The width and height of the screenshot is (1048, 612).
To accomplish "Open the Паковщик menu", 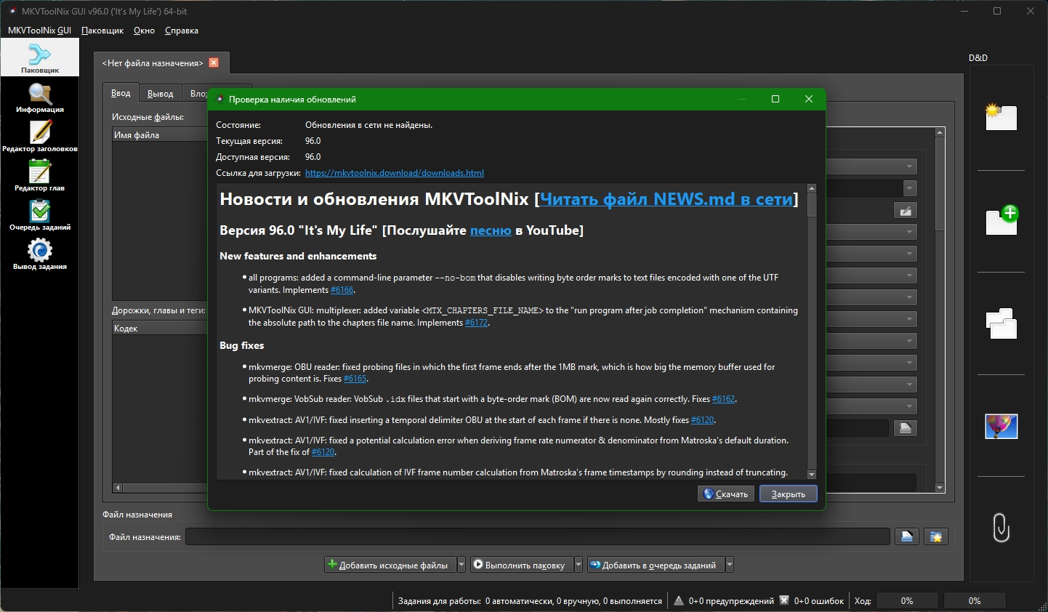I will (102, 31).
